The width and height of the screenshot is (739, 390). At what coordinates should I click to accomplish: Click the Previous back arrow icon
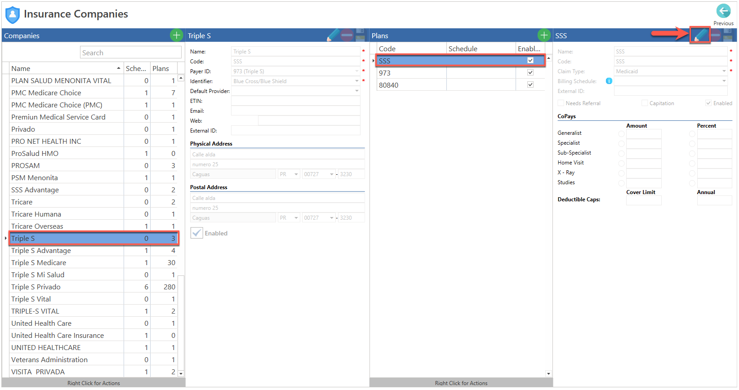[x=723, y=11]
